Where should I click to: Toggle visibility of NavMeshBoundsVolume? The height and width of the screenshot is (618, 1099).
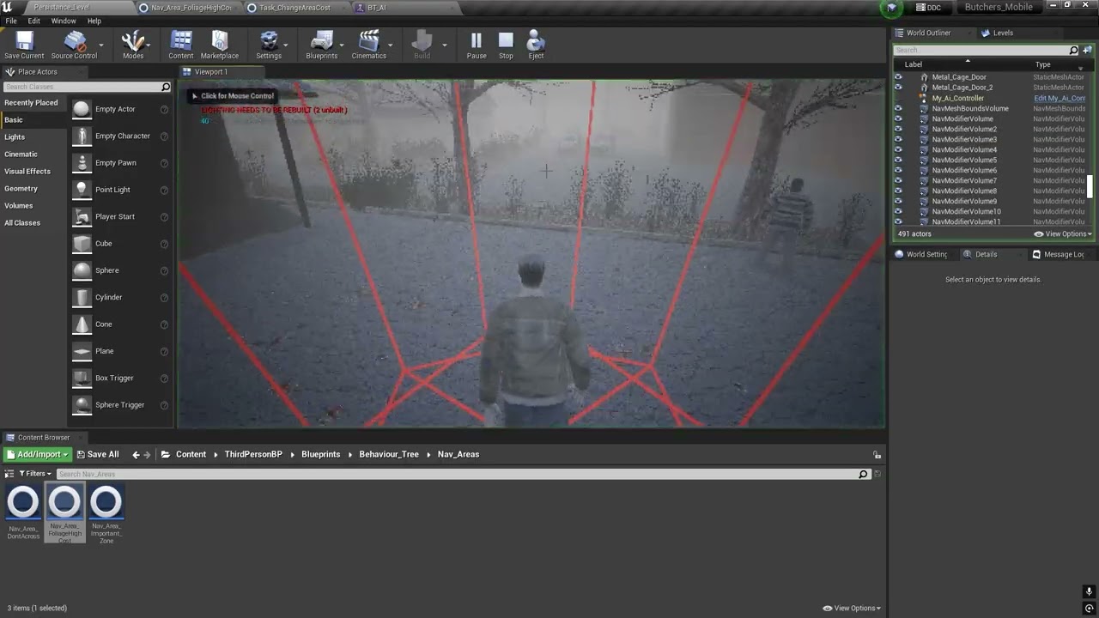click(898, 108)
